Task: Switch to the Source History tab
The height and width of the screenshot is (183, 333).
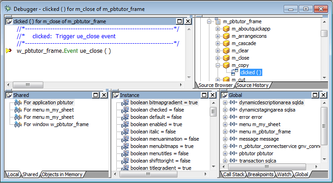Action: click(252, 85)
